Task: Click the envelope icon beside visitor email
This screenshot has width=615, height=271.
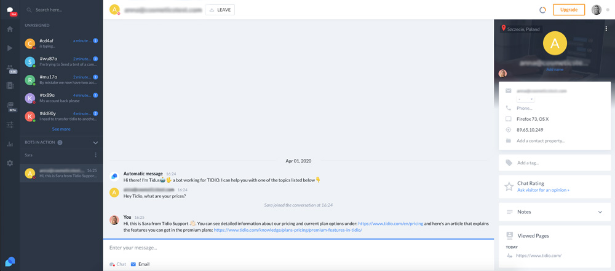Action: (x=509, y=91)
